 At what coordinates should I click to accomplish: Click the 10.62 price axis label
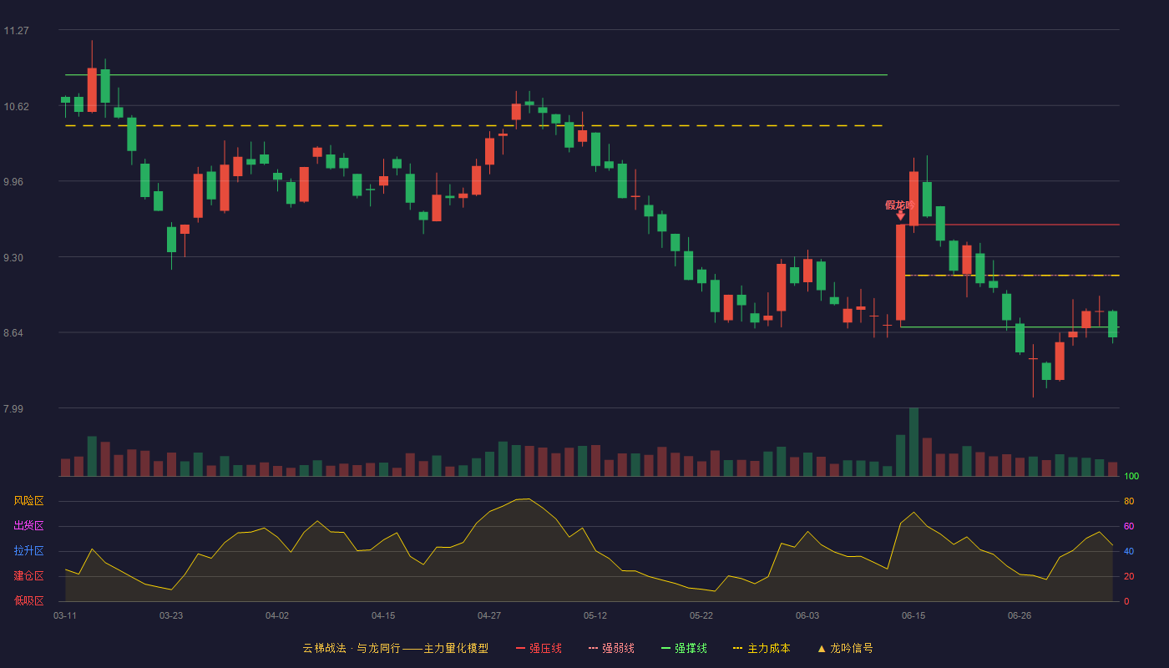tap(16, 106)
